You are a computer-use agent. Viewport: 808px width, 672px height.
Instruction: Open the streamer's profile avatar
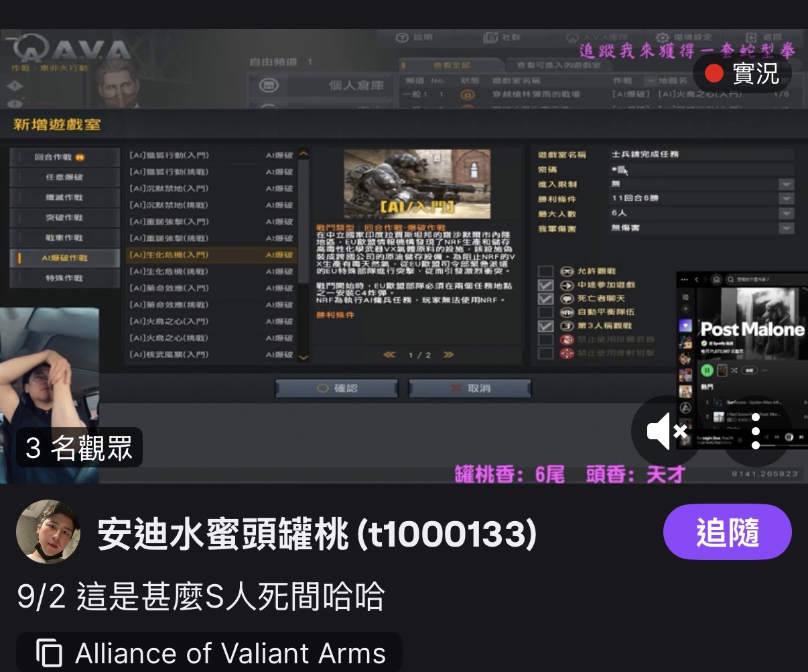click(48, 532)
